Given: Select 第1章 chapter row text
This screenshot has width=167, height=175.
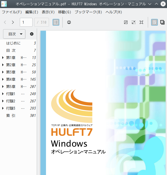Looking at the screenshot, I should [x=16, y=58].
